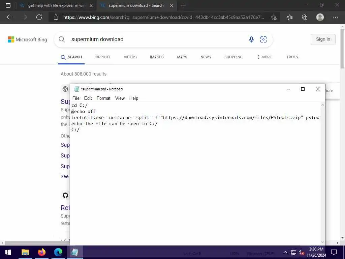The width and height of the screenshot is (345, 259).
Task: Click the globe favicon of first result
Action: click(x=65, y=89)
